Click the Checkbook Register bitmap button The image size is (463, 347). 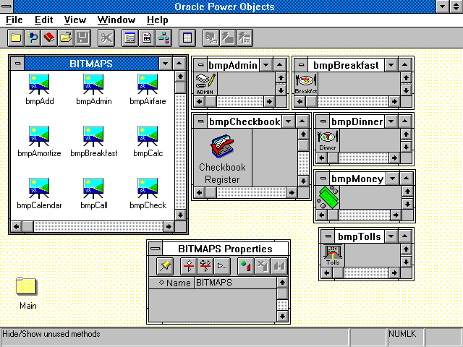coord(222,160)
